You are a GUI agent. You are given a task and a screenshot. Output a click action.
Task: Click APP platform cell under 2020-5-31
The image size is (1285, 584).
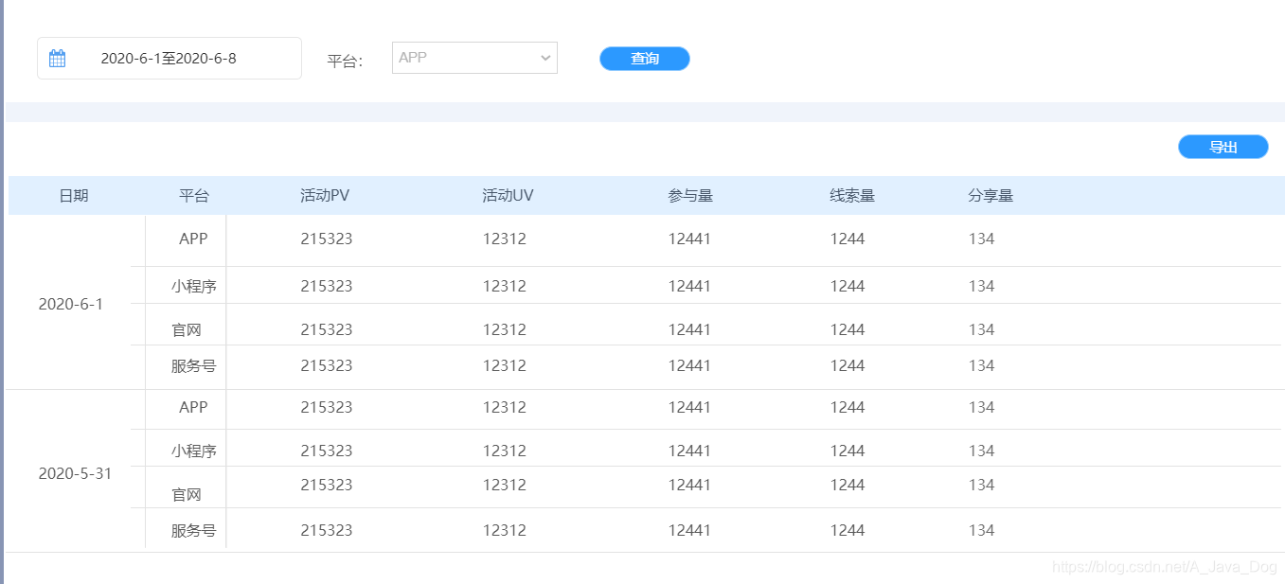click(x=193, y=408)
